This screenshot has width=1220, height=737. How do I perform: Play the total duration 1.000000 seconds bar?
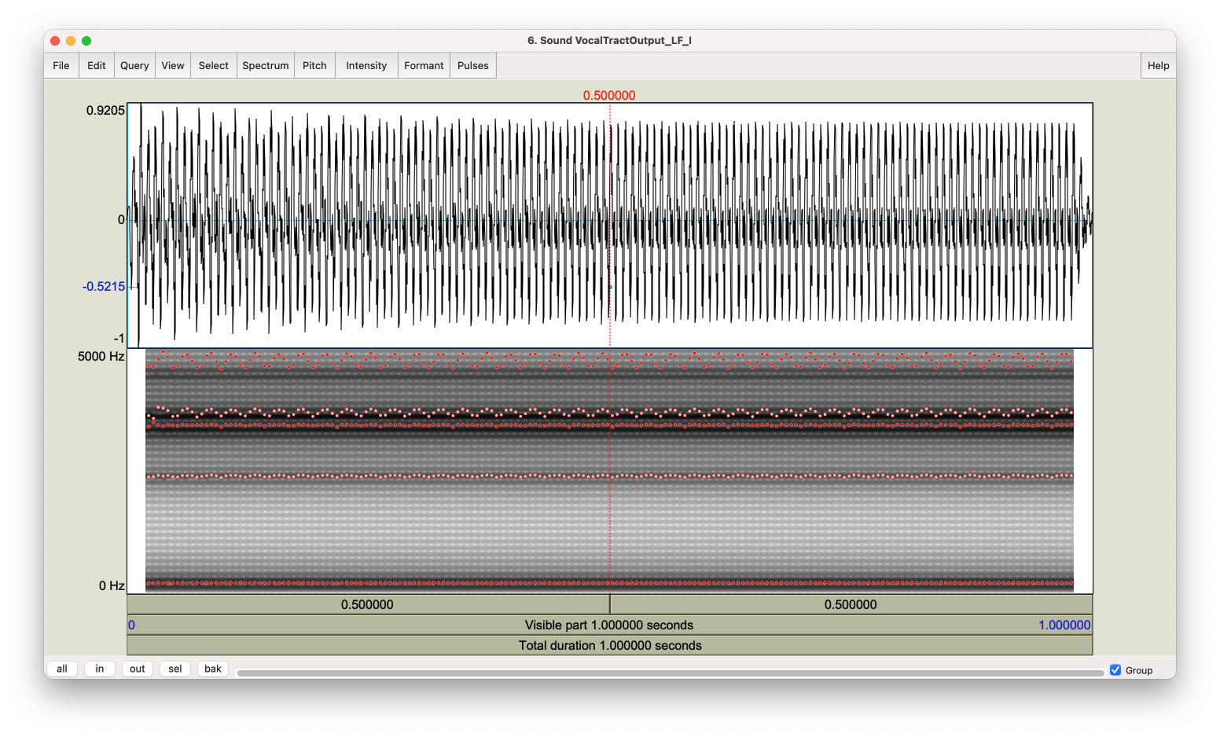point(609,646)
